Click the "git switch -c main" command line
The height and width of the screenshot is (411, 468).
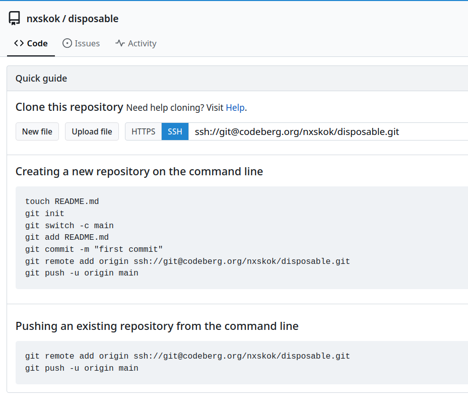[x=70, y=225]
